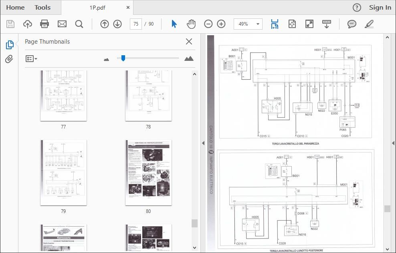Click the total page count 90
This screenshot has width=396, height=253.
151,24
